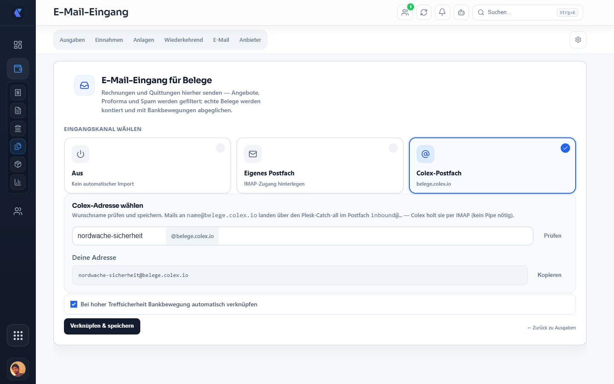This screenshot has width=614, height=384.
Task: Select the Colex-Postfach channel option
Action: pos(492,166)
